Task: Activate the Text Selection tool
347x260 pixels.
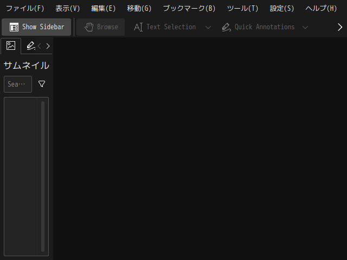Action: coord(165,27)
